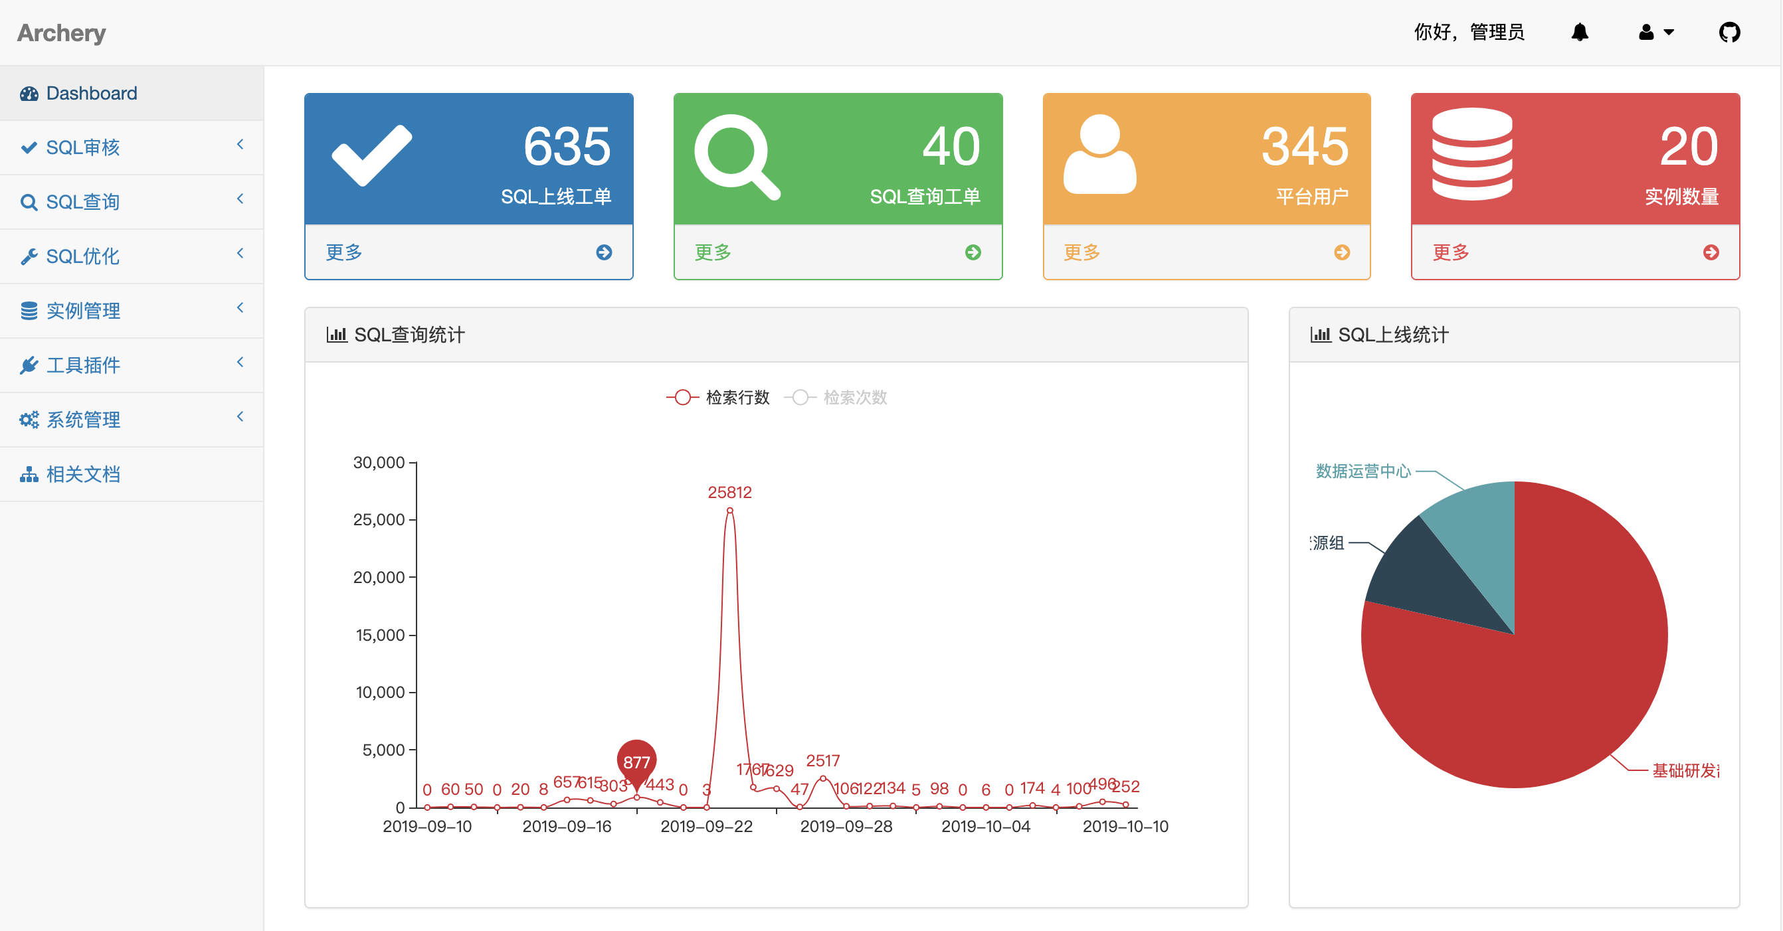Click the user silhouette in 平台用户 card

[x=1100, y=154]
